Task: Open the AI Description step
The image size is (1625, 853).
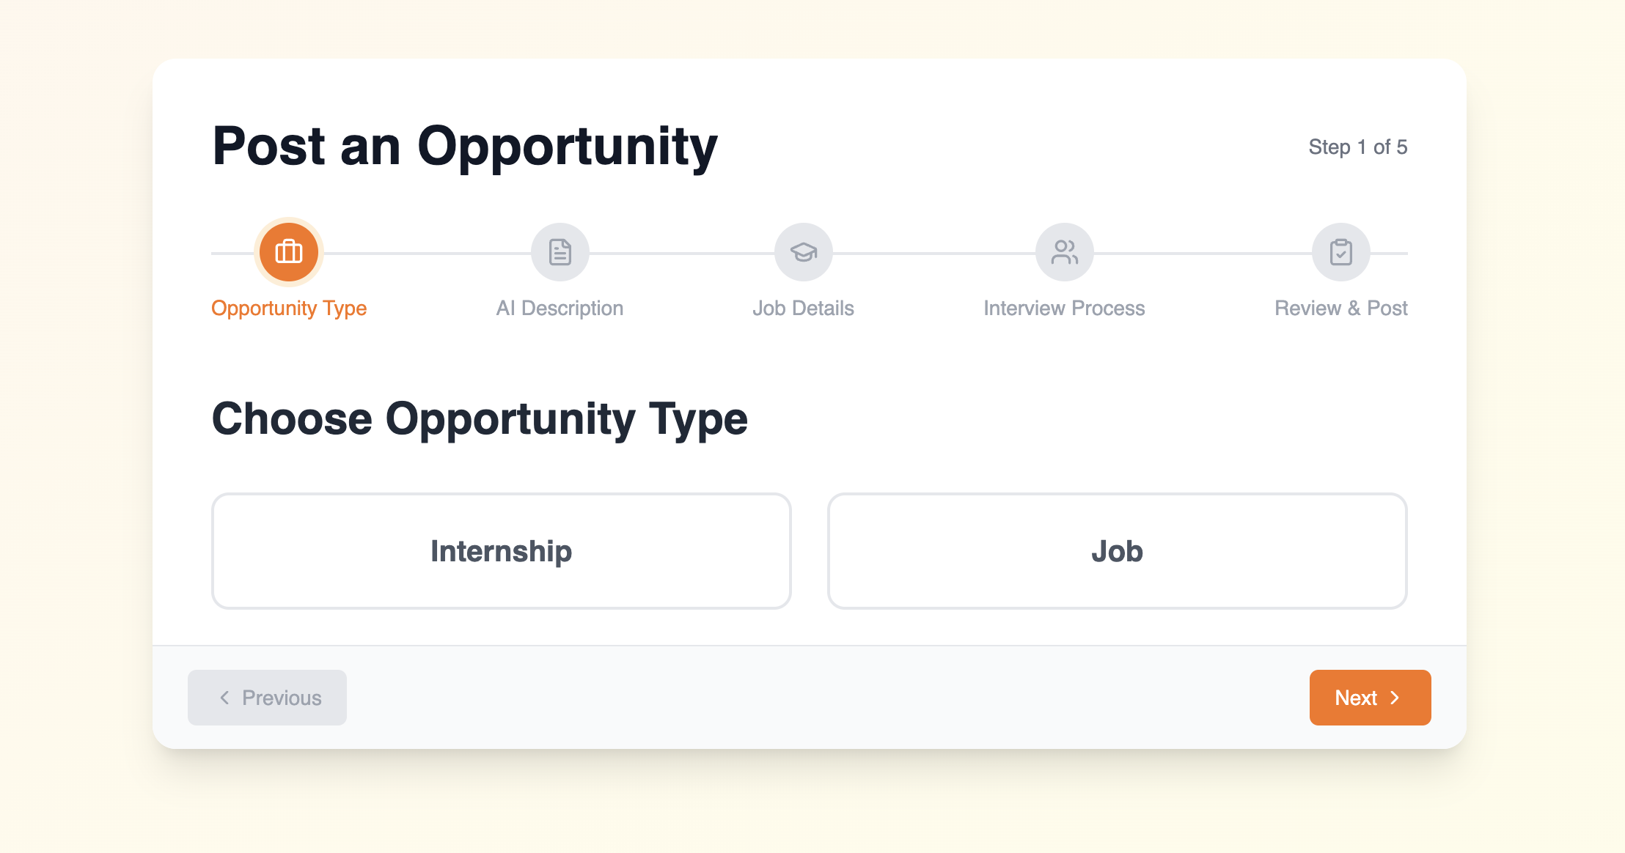Action: (559, 308)
